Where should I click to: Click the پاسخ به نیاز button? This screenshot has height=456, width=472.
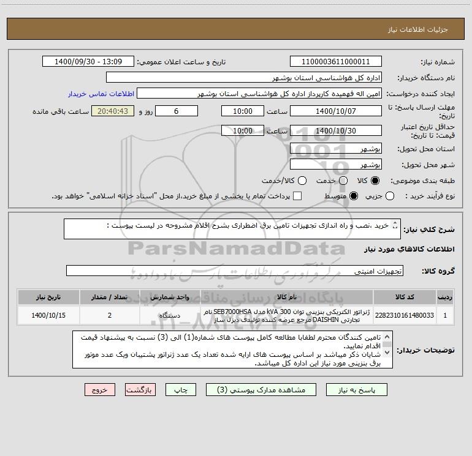tap(357, 390)
